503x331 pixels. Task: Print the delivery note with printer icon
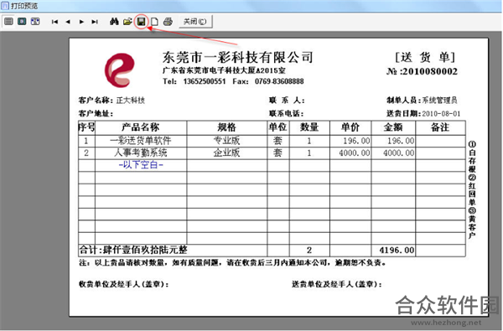[x=169, y=22]
